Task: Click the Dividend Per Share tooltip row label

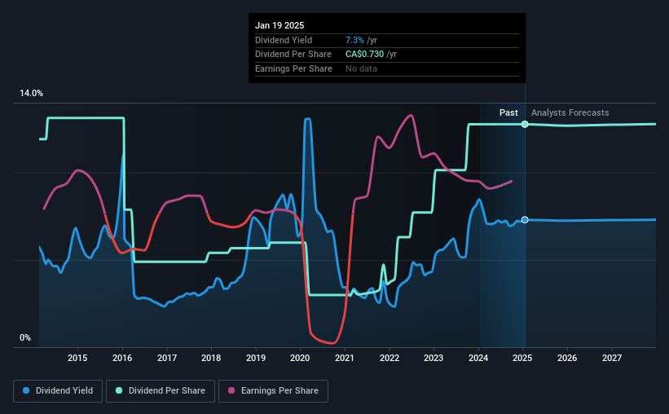Action: [293, 55]
